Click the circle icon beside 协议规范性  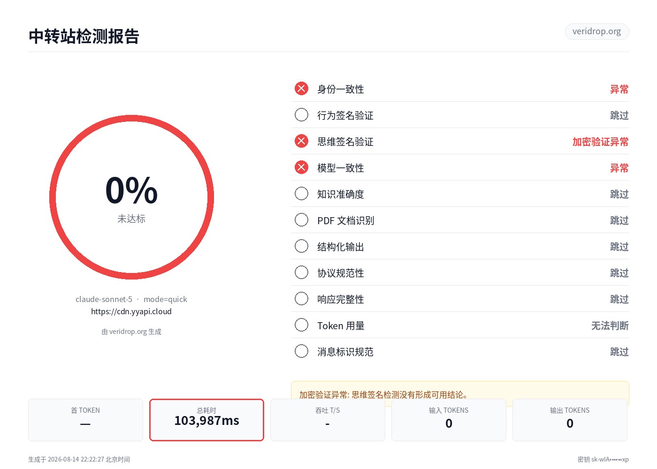[x=301, y=272]
